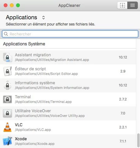Select the VLC row in list
140x148 pixels.
[x=68, y=127]
